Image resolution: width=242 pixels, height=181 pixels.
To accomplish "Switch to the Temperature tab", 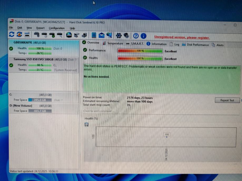I will (x=113, y=43).
